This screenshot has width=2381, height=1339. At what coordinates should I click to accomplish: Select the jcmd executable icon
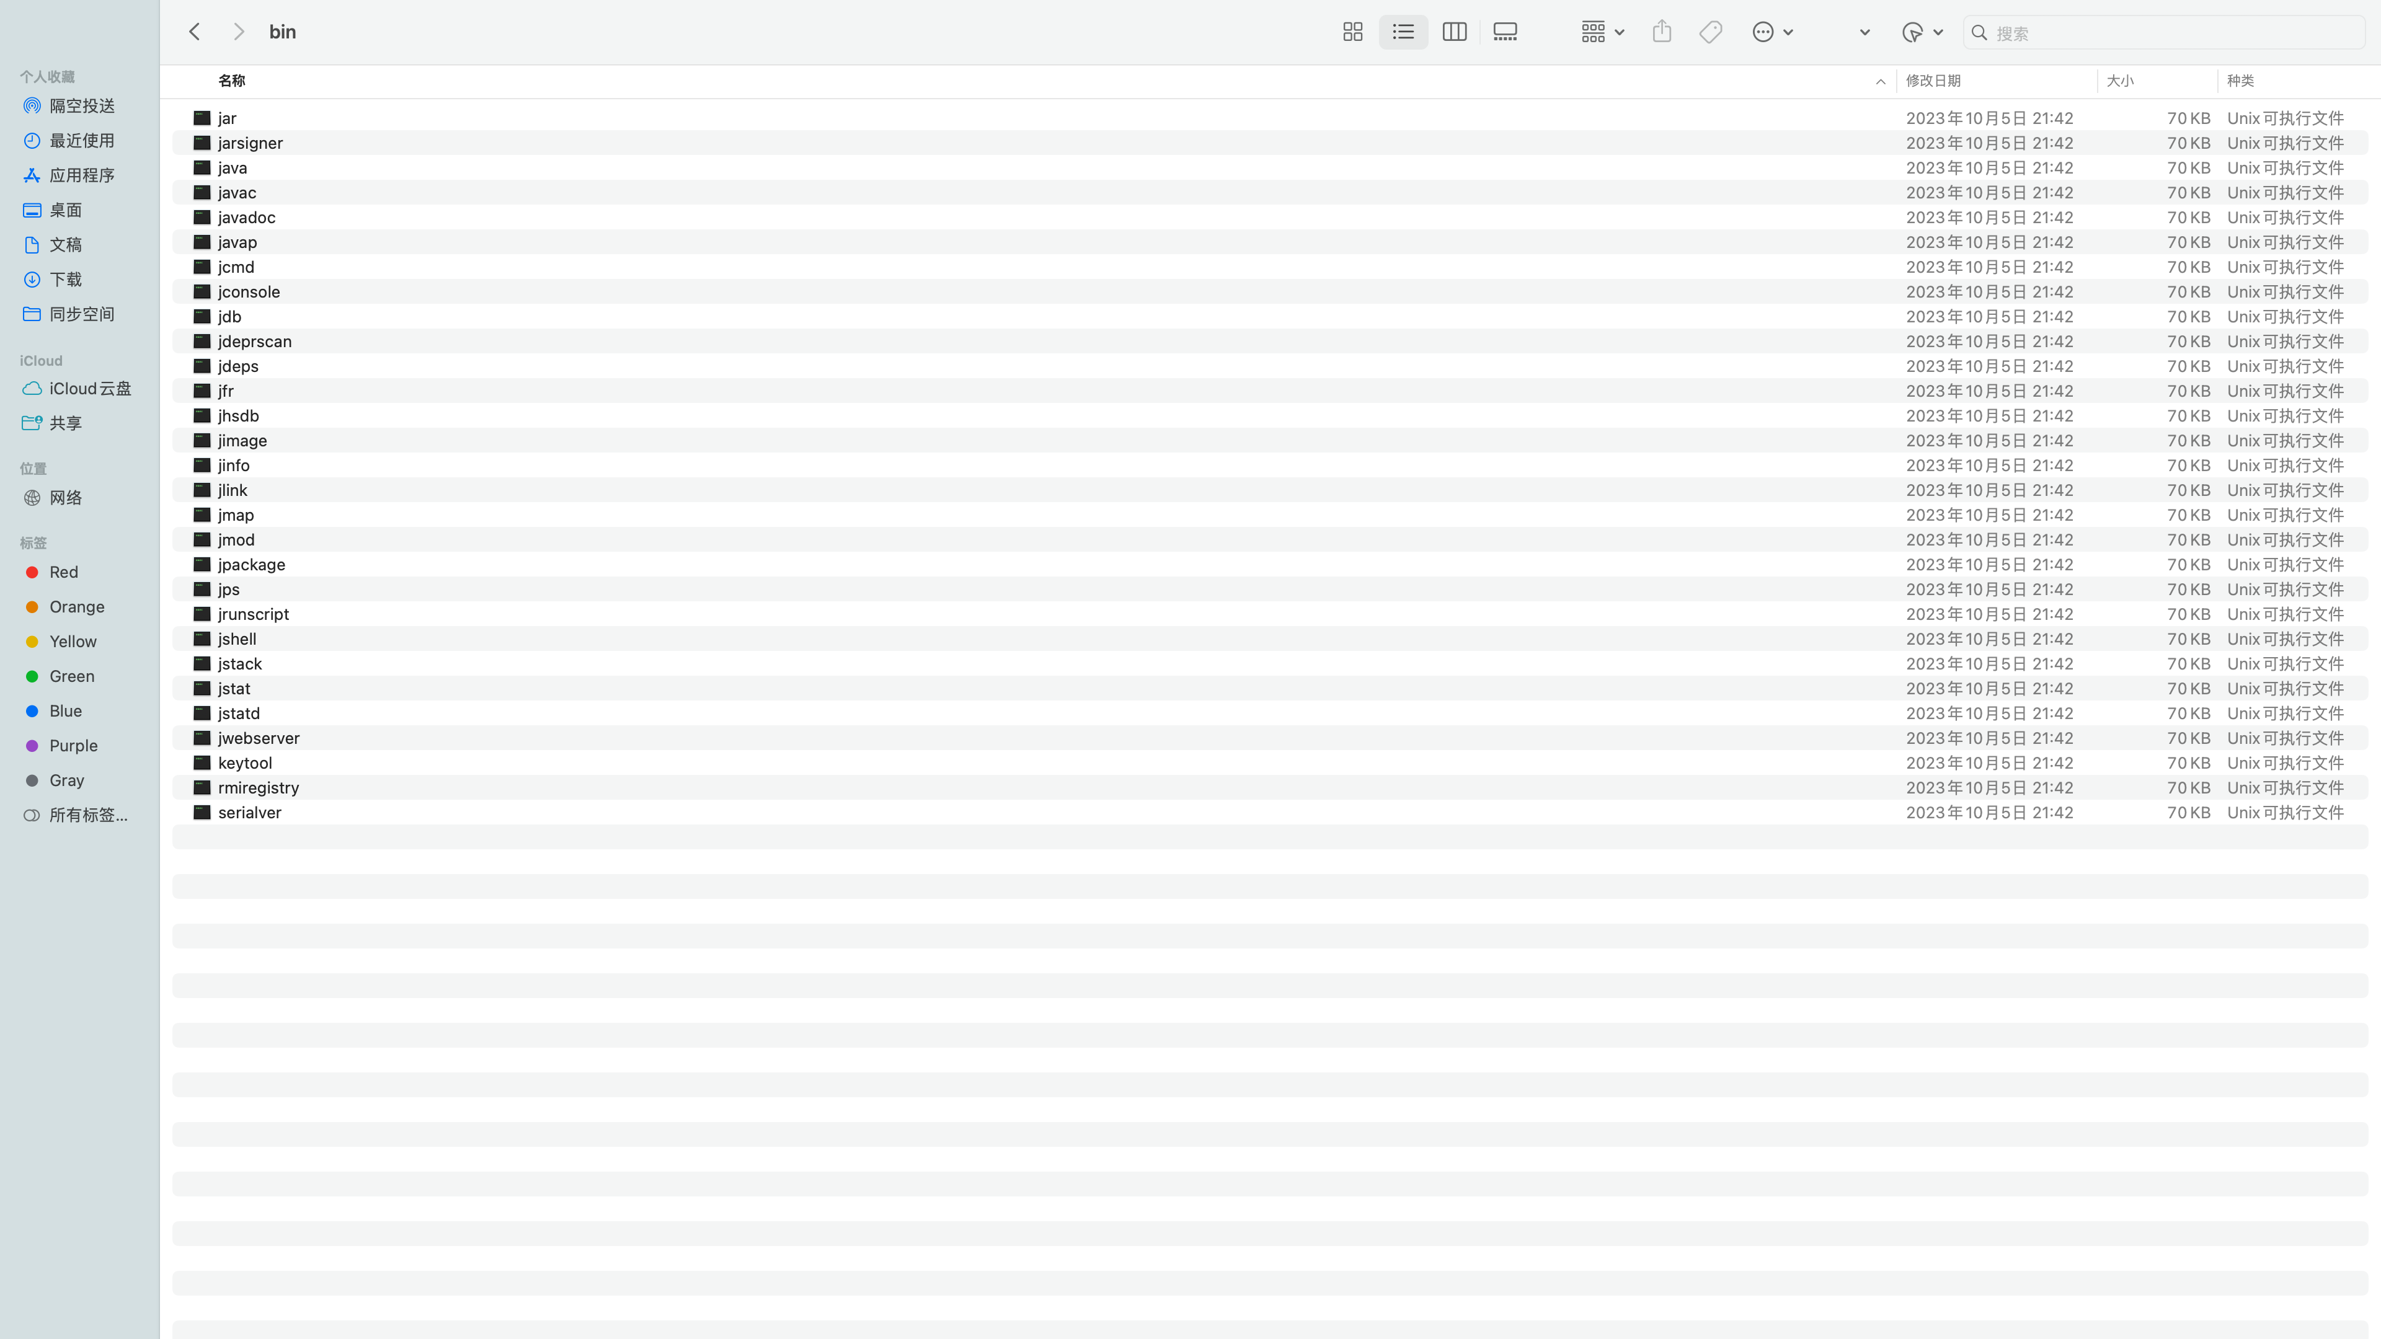[x=202, y=267]
